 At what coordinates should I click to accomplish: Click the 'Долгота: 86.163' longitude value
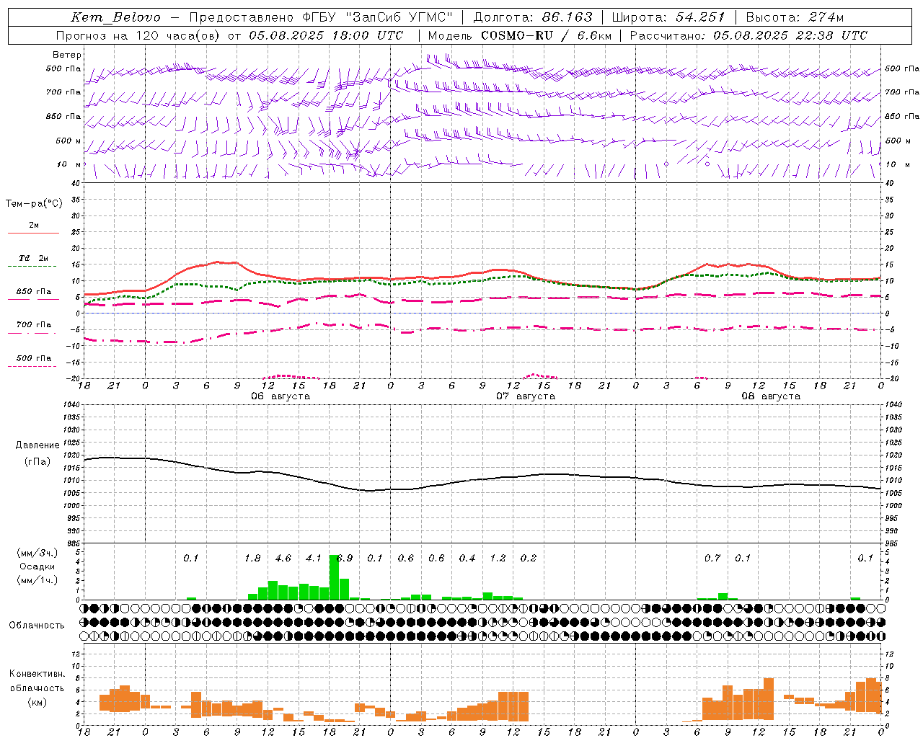(x=533, y=17)
